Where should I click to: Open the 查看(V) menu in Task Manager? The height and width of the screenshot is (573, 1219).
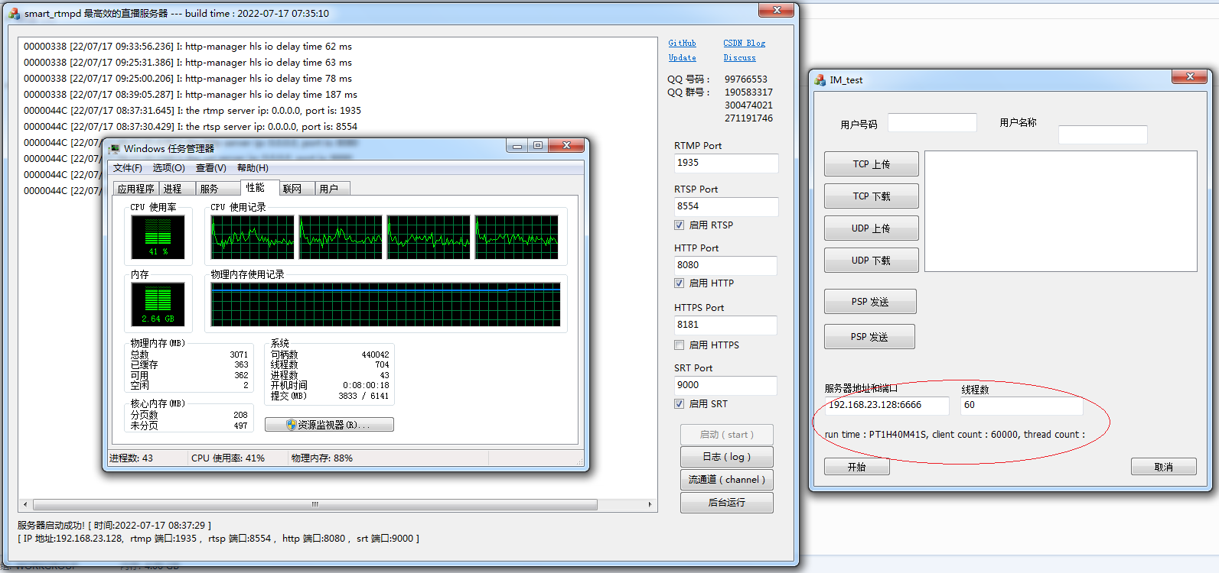tap(210, 168)
